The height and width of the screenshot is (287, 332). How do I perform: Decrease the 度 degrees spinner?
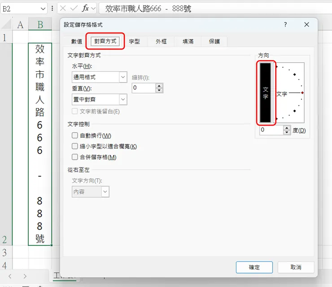pos(287,132)
